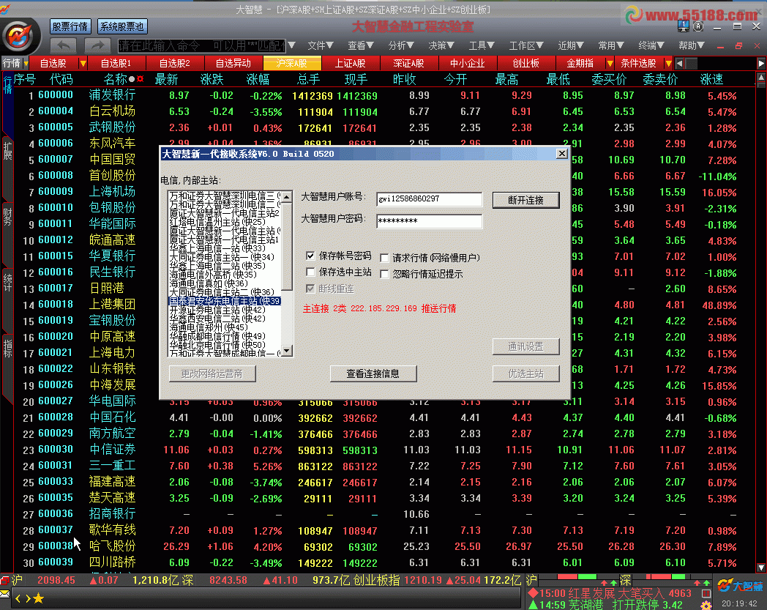
Task: Click the red restore icon beside the 帮助 menu
Action: pyautogui.click(x=738, y=46)
